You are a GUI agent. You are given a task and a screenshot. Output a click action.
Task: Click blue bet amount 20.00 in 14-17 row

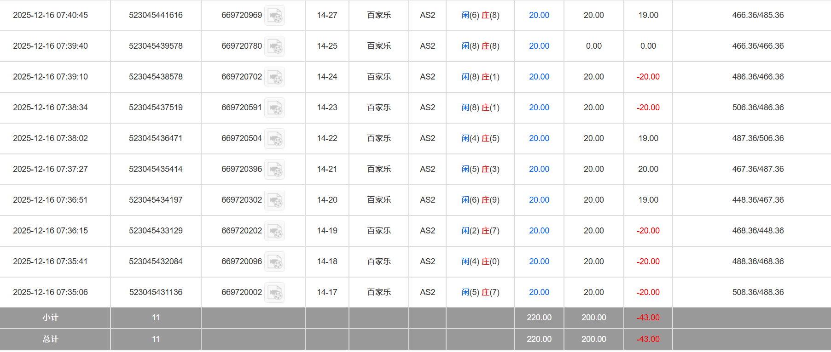click(539, 292)
